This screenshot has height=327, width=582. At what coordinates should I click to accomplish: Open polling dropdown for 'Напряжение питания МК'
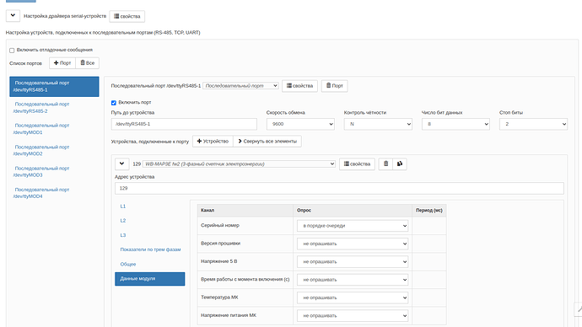353,315
